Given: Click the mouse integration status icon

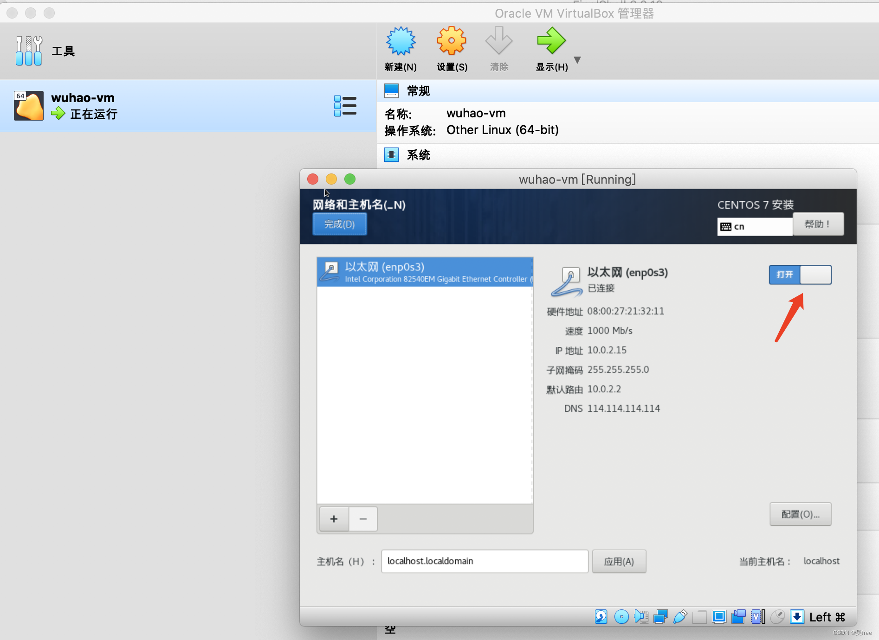Looking at the screenshot, I should pos(777,617).
